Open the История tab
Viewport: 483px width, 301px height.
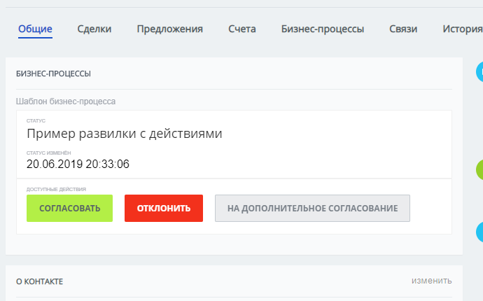click(x=463, y=29)
